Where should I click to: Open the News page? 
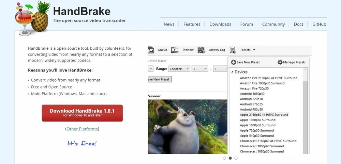coord(169,24)
